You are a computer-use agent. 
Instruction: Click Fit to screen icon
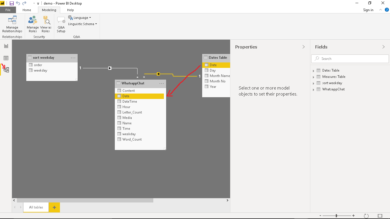tap(380, 216)
